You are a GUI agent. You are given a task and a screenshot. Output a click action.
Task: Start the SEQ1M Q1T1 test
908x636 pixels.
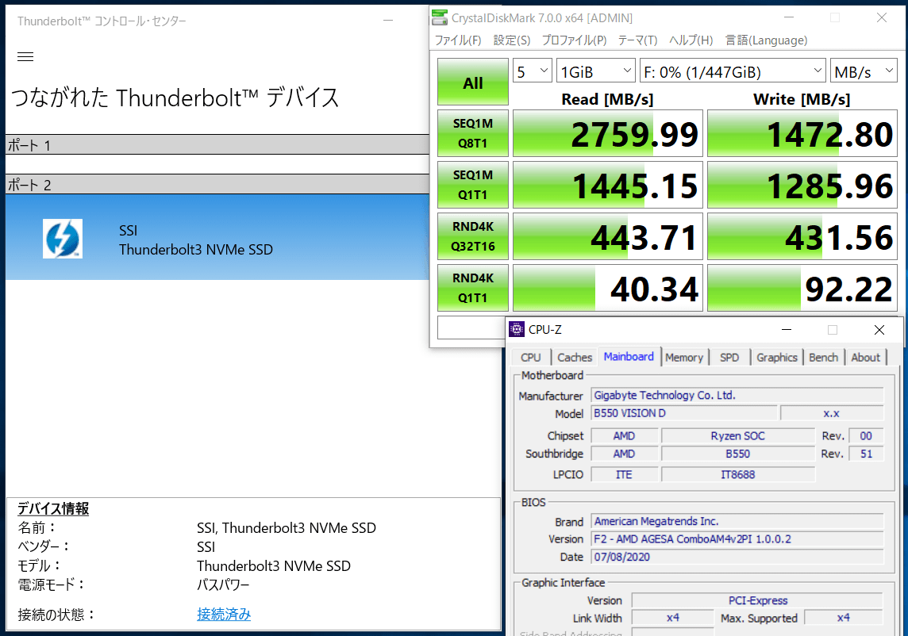[x=473, y=185]
